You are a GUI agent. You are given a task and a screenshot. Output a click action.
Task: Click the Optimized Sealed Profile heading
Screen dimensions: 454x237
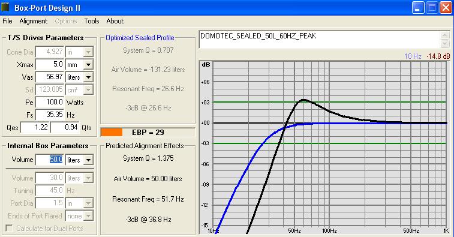[140, 38]
